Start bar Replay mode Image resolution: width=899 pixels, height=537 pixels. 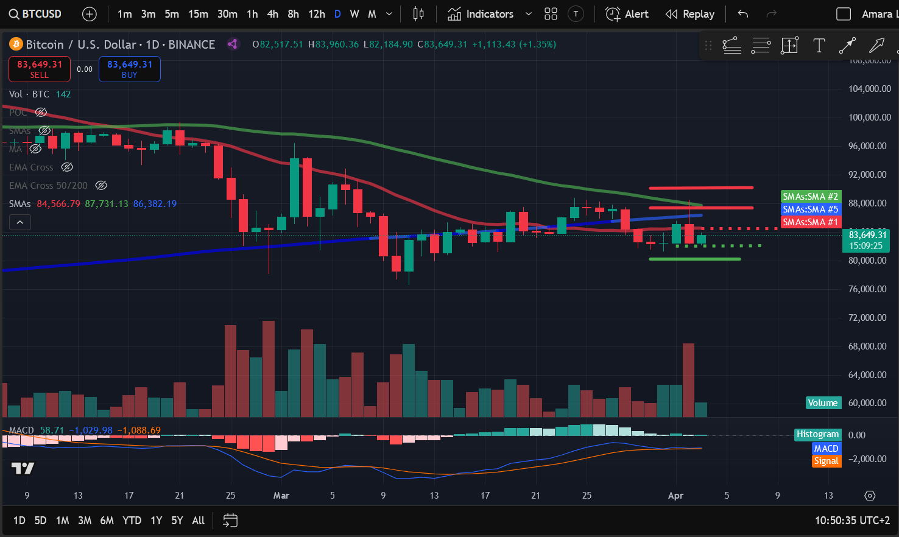(x=690, y=14)
